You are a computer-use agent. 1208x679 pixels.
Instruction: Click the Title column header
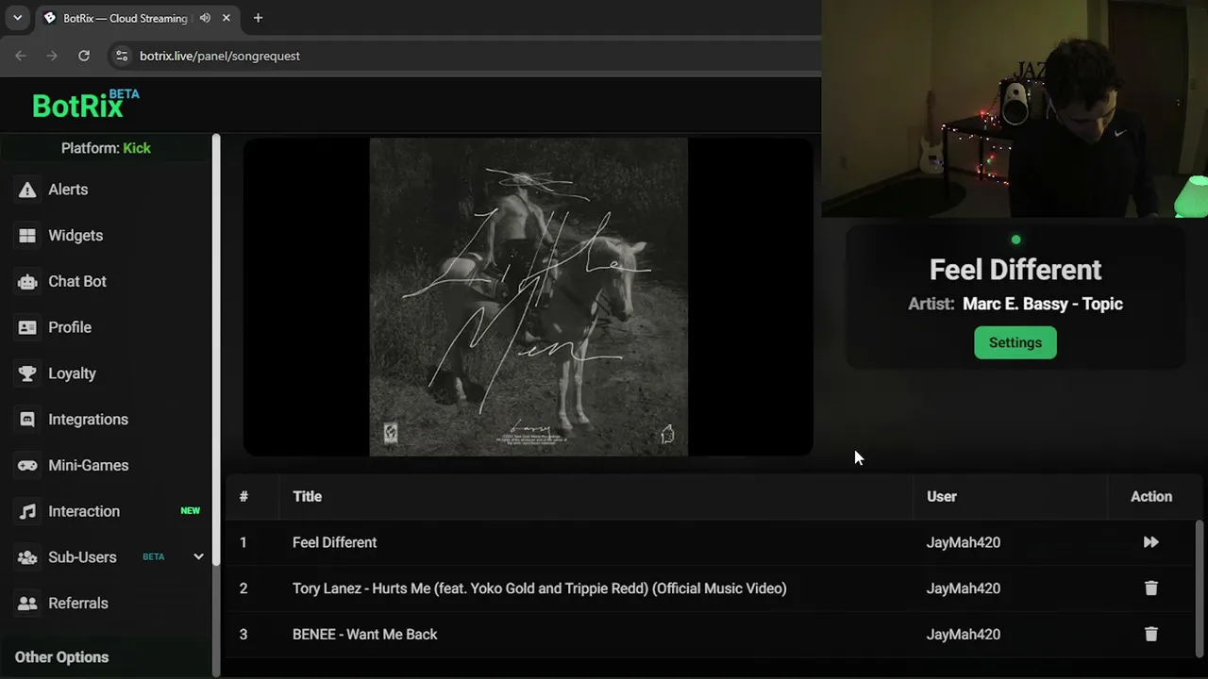307,496
